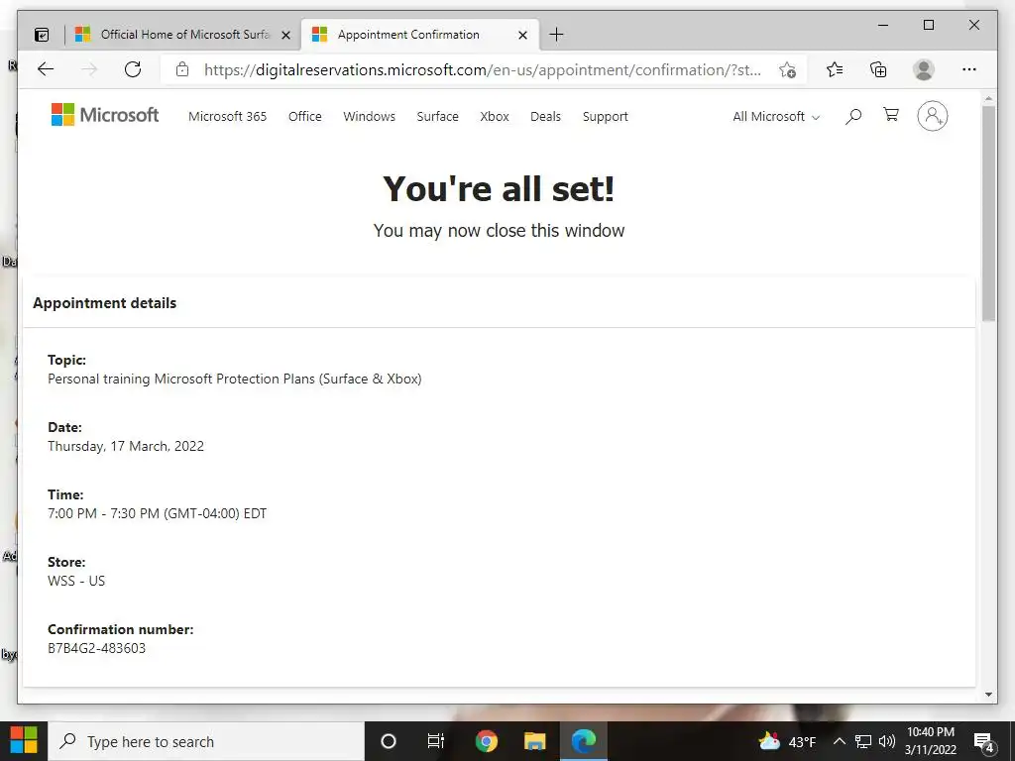Click the page vertical scrollbar thumb
Viewport: 1015px width, 761px height.
pos(988,213)
